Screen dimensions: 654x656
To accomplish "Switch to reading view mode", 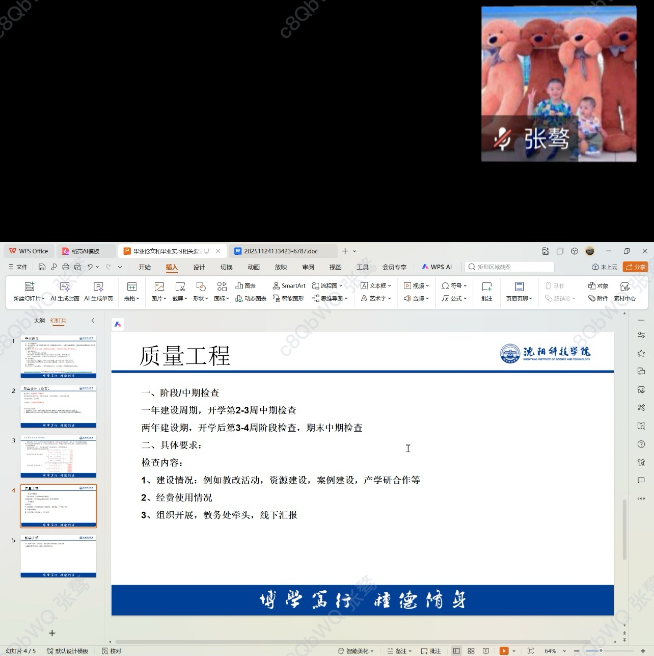I will pyautogui.click(x=486, y=651).
